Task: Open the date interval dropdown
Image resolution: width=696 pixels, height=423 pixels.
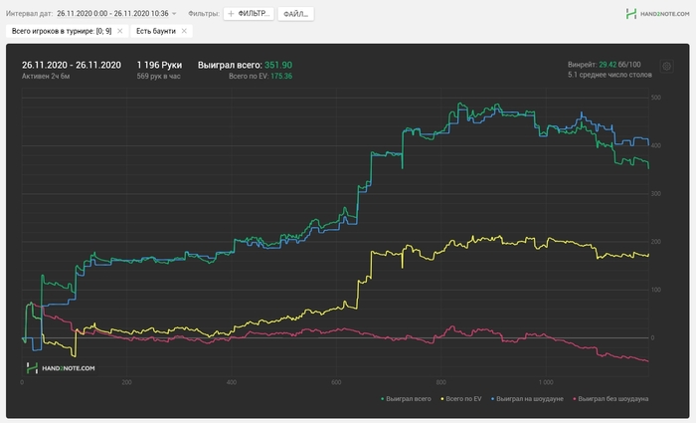Action: [174, 14]
